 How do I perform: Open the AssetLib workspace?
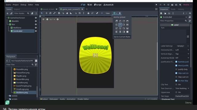tap(108, 5)
